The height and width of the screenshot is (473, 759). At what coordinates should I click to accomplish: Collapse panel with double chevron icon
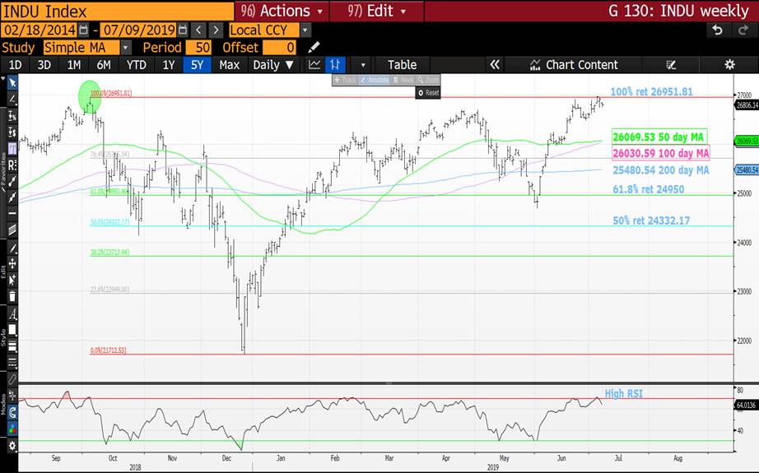(495, 65)
